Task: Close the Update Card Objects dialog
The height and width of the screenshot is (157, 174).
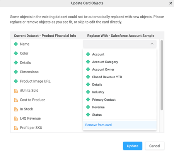Action: (x=171, y=3)
